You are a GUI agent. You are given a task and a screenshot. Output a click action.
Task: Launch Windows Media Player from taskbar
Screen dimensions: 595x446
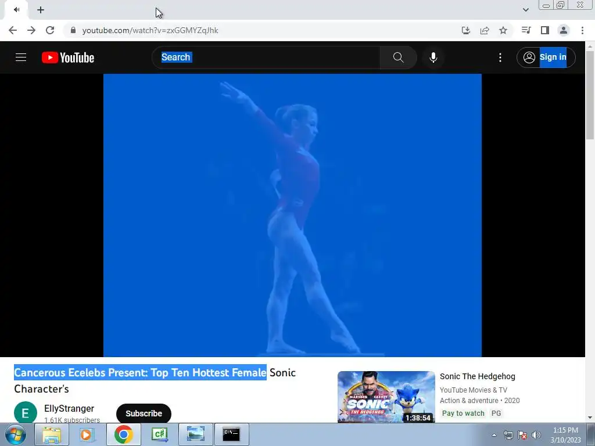(x=87, y=434)
